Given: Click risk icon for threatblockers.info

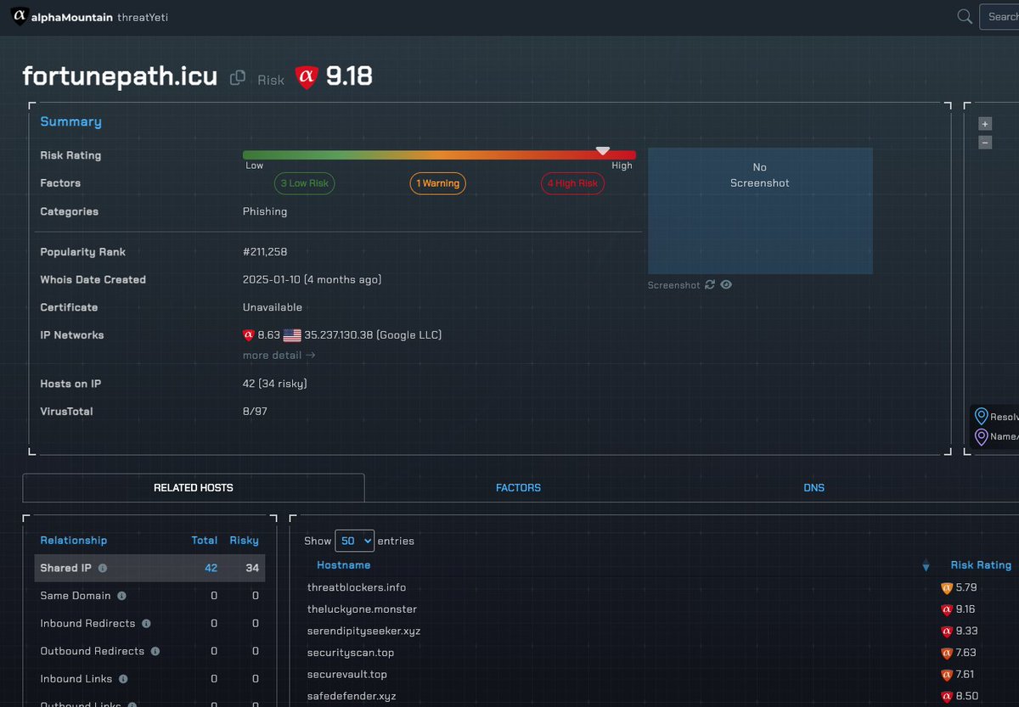Looking at the screenshot, I should tap(947, 587).
